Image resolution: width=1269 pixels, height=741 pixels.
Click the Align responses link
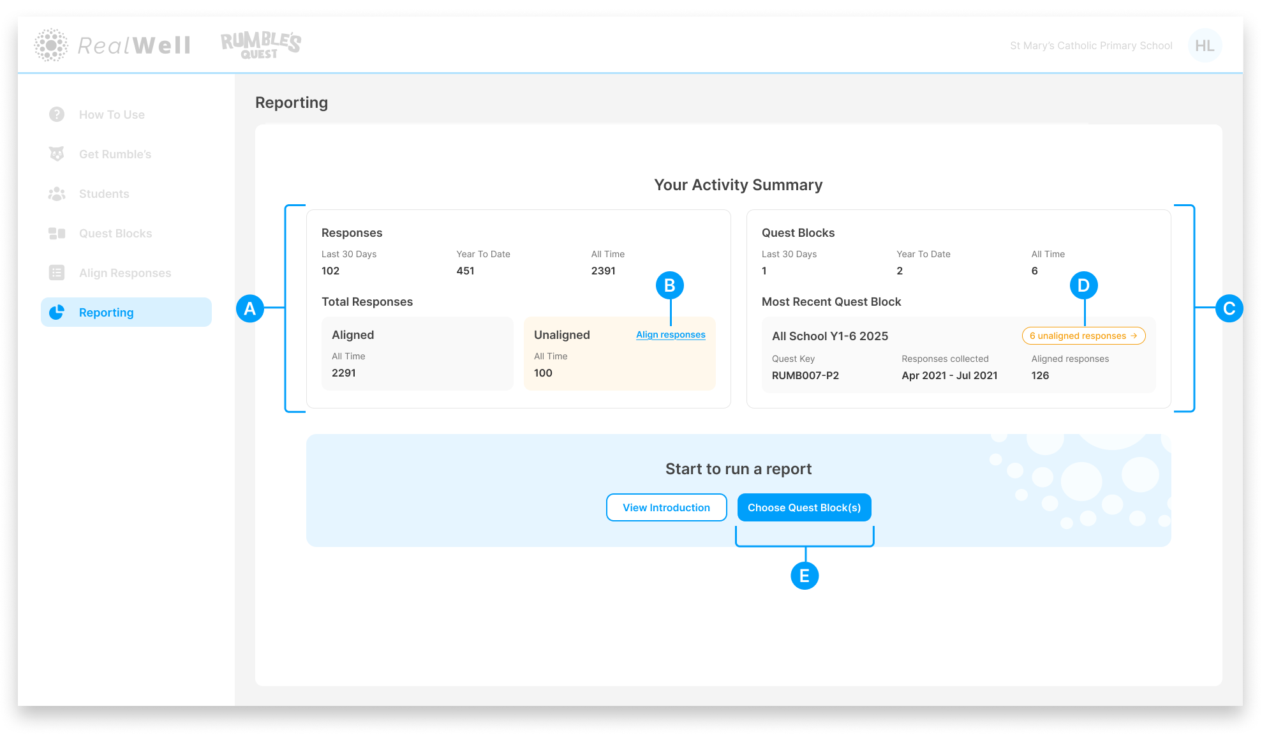coord(671,334)
